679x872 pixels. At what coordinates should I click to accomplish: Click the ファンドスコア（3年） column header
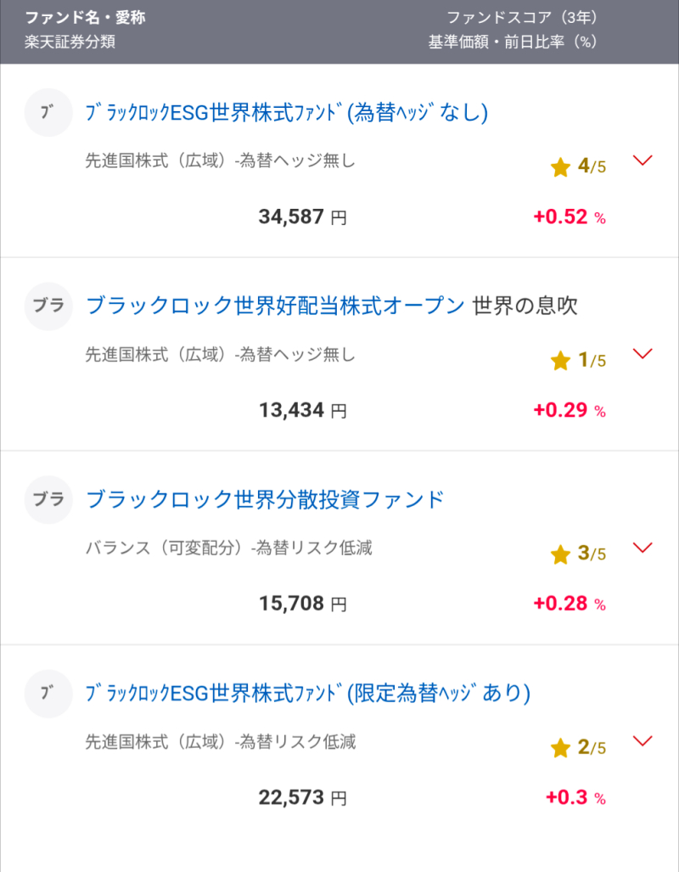tap(522, 18)
